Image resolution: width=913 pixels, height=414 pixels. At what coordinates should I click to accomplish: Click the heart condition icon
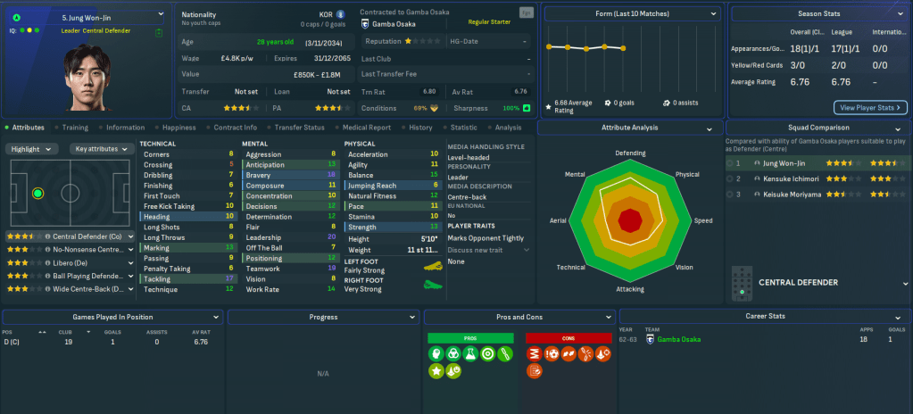[x=434, y=108]
